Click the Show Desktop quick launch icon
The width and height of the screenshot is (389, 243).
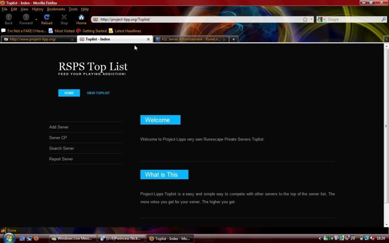click(x=22, y=238)
